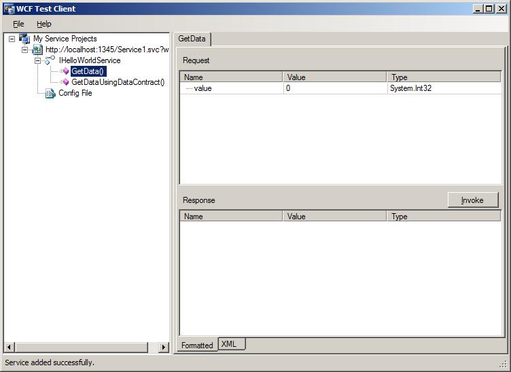Open the Help menu
The image size is (511, 372).
tap(44, 24)
